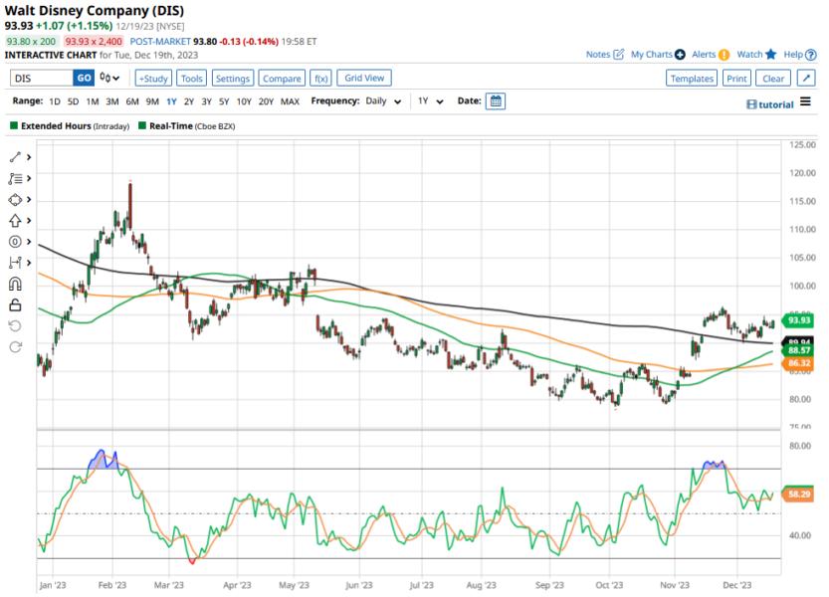Click the Compare button

[282, 79]
